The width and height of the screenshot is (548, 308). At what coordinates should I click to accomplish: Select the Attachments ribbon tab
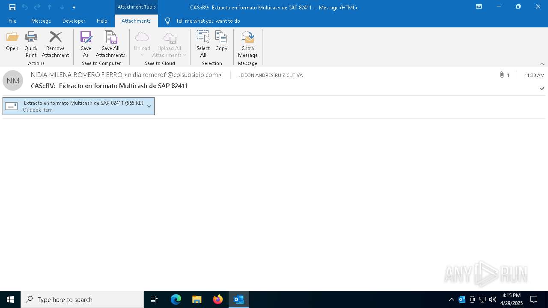136,21
